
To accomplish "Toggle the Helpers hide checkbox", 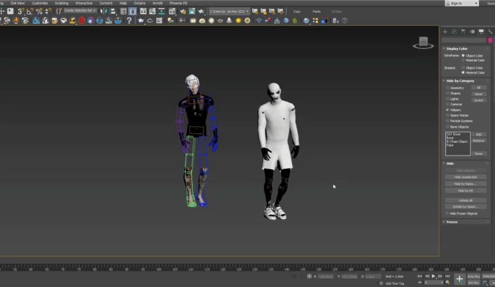I will [x=448, y=110].
